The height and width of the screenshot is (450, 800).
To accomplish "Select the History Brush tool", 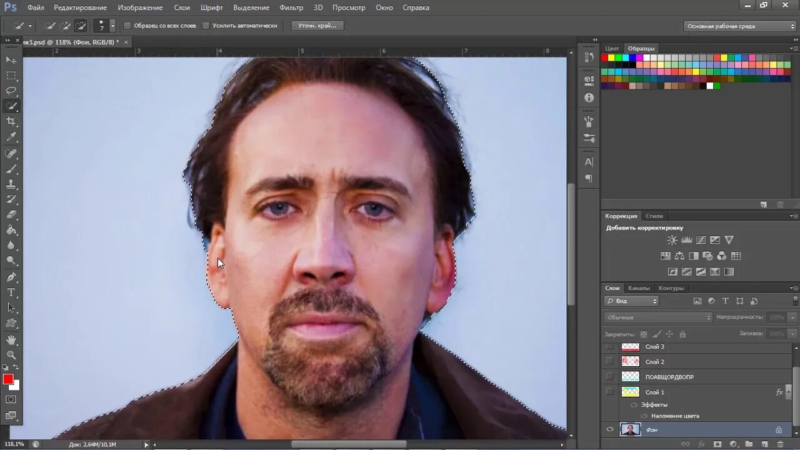I will 11,200.
